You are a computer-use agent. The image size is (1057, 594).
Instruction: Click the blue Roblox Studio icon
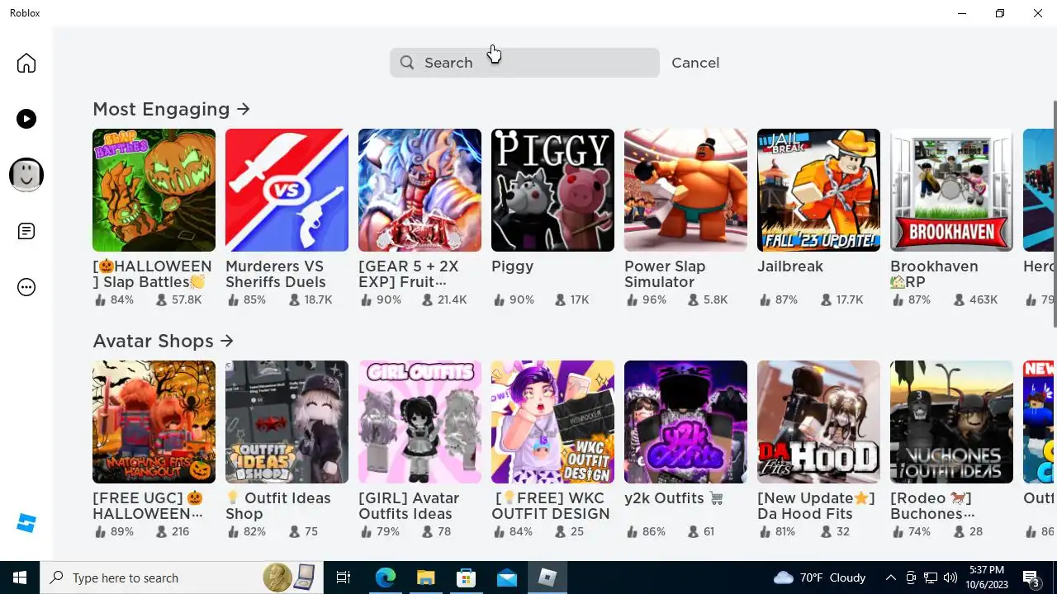pyautogui.click(x=26, y=523)
